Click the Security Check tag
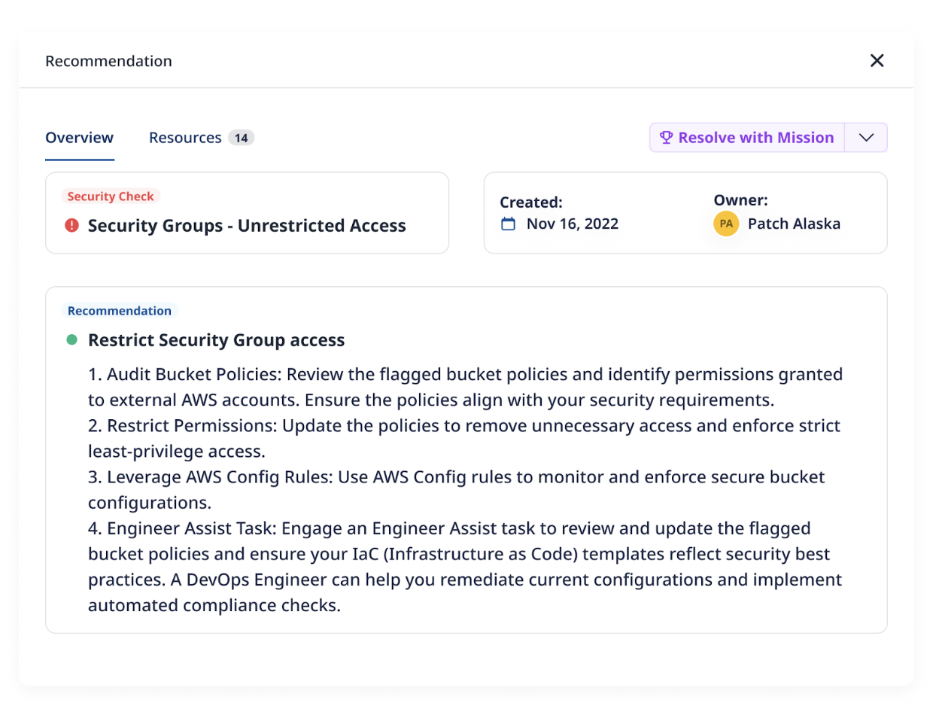945x709 pixels. (111, 196)
